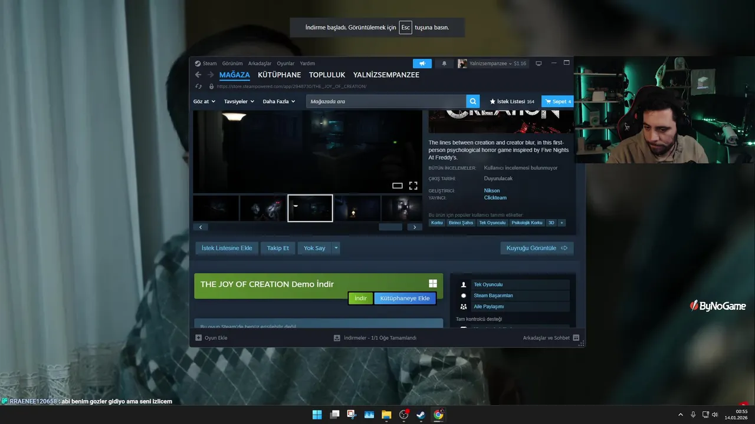Open the Görünüm menu
The width and height of the screenshot is (755, 424).
coord(232,64)
